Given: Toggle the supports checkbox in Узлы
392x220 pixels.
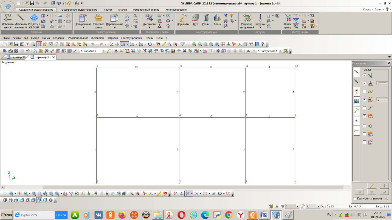Looking at the screenshot, I should [x=364, y=83].
